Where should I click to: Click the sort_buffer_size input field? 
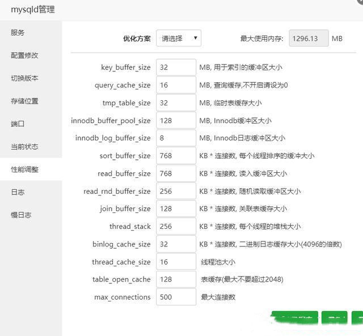point(176,156)
